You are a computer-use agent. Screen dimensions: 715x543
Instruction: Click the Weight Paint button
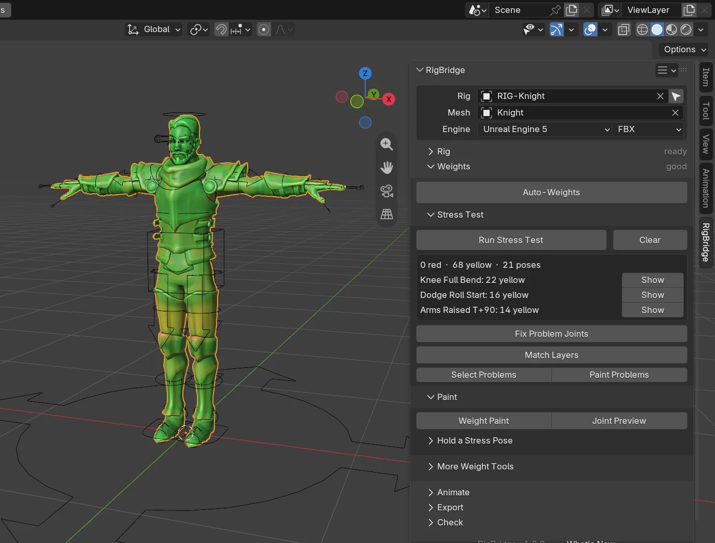483,421
